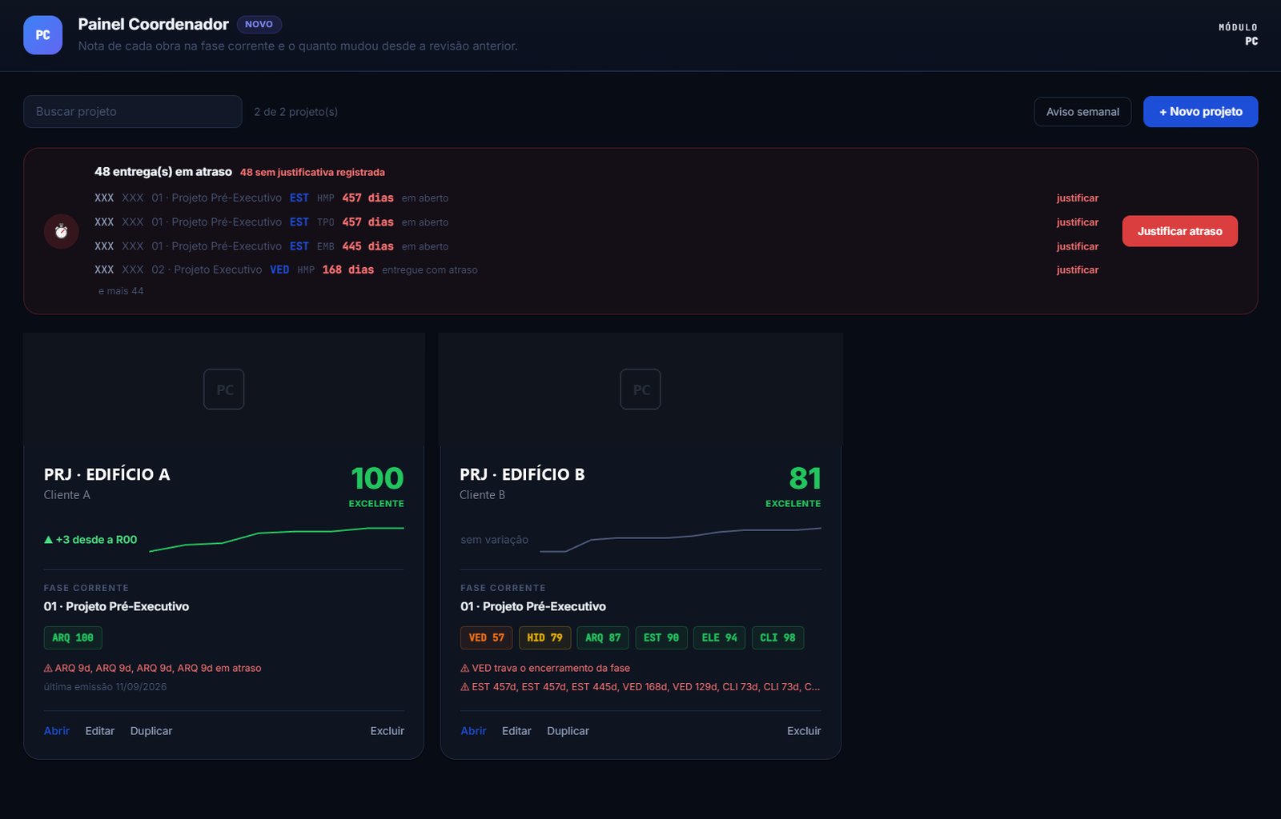Click the NOVO badge beside the title
The width and height of the screenshot is (1281, 819).
[x=259, y=24]
